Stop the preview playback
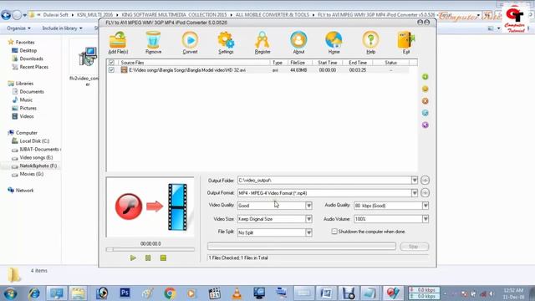 coord(163,258)
